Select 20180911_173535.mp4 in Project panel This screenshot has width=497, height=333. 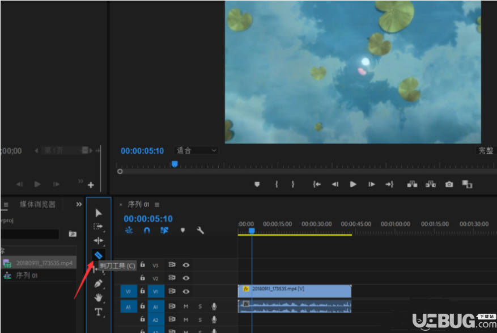point(39,263)
